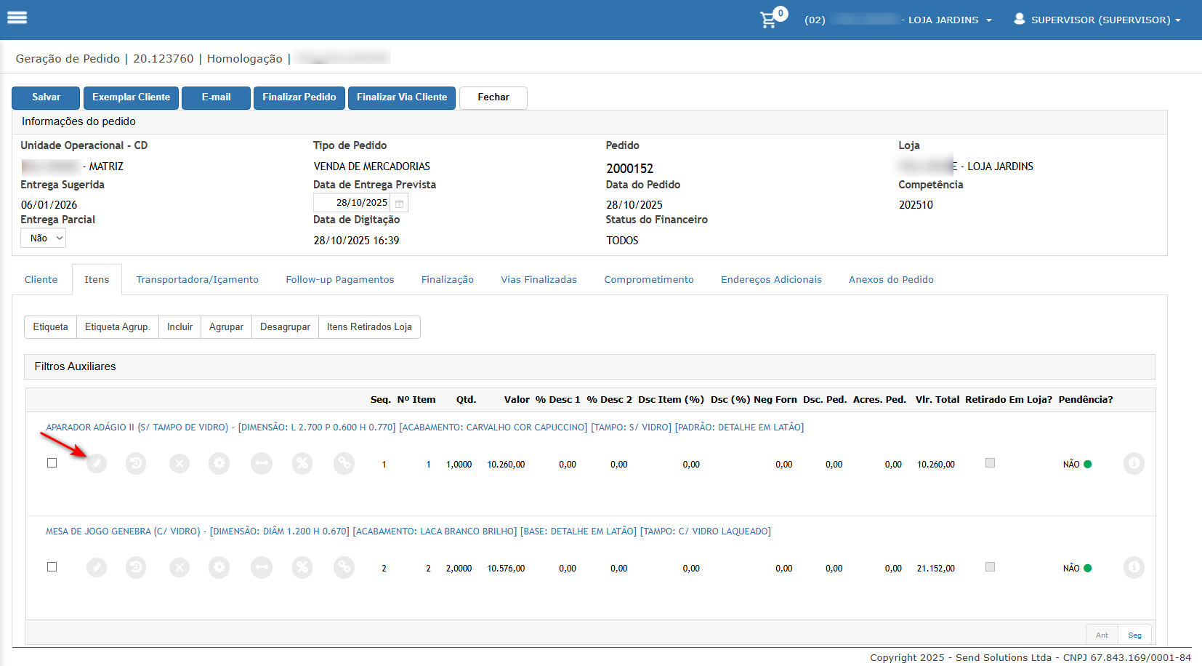This screenshot has height=666, width=1202.
Task: Toggle Retirado Em Loja checkbox on the first item
Action: point(990,463)
